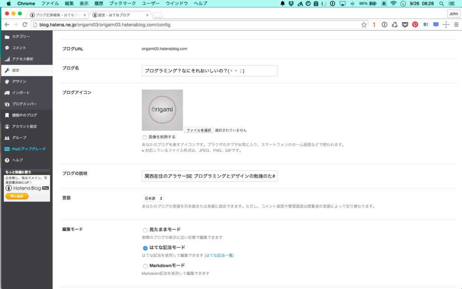The image size is (462, 289).
Task: Select the 設定 wrench icon
Action: pos(7,70)
